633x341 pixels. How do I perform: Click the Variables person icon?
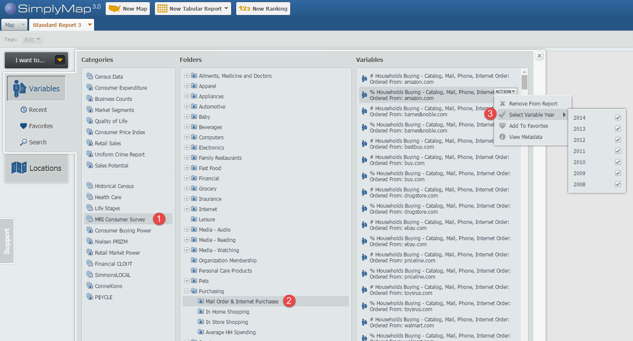[x=19, y=88]
